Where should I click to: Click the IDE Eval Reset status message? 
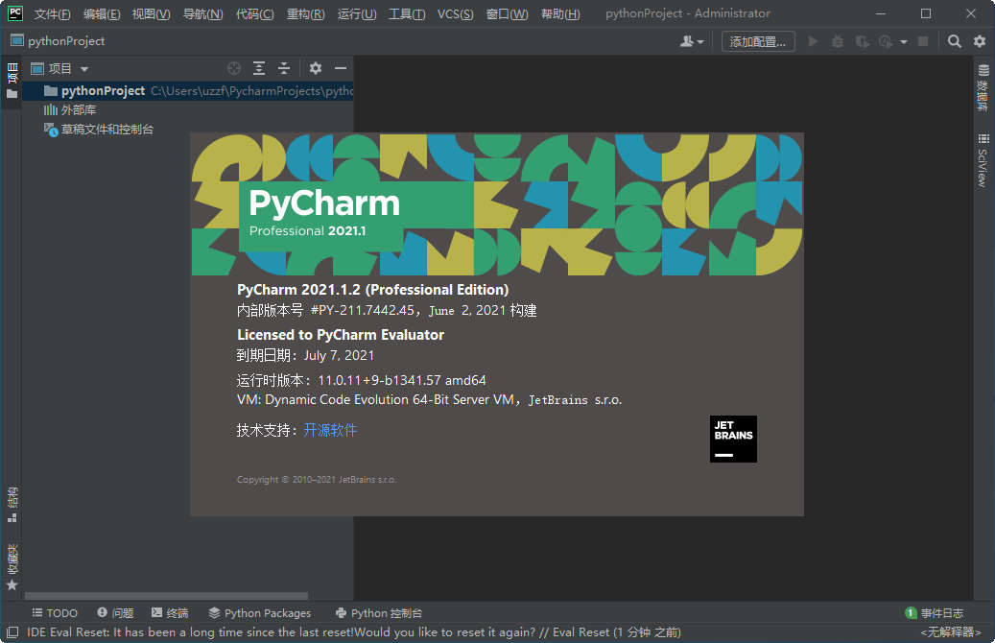pos(353,632)
